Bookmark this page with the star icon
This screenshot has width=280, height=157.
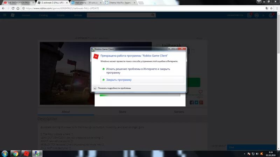point(272,8)
